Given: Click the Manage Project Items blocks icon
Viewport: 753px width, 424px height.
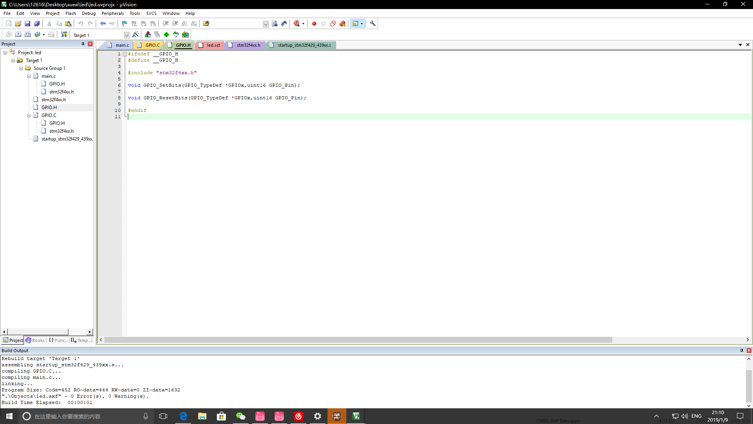Looking at the screenshot, I should click(x=147, y=35).
